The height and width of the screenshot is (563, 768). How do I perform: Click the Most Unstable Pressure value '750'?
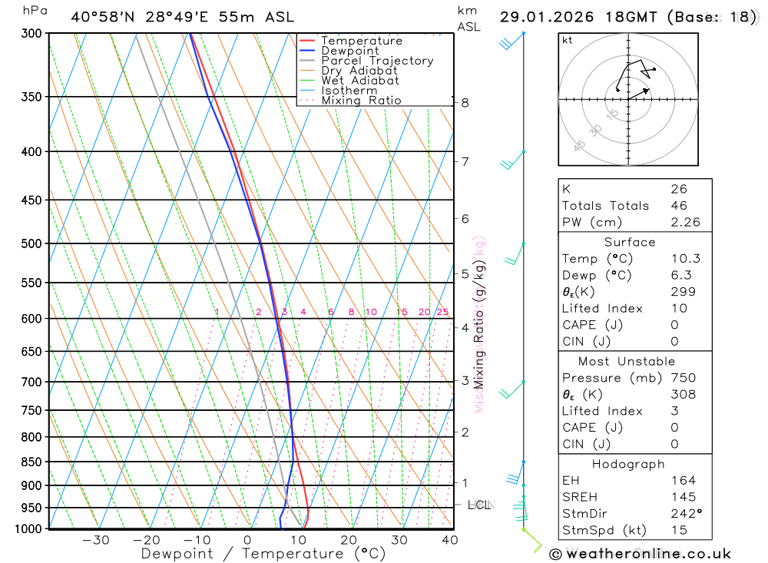[683, 378]
